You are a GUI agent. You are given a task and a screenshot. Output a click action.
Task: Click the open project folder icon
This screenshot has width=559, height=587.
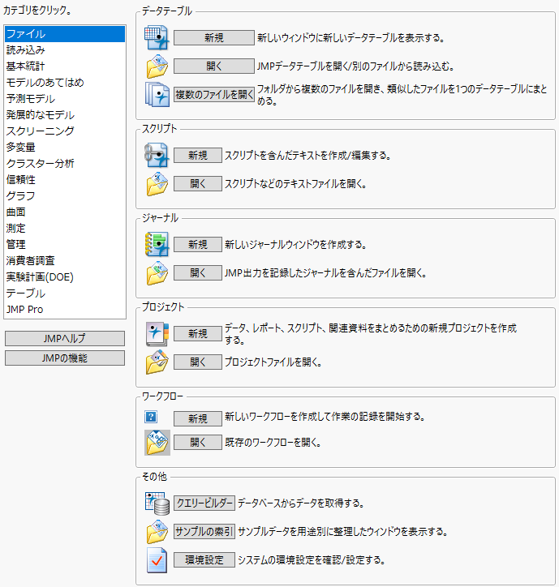pos(157,362)
